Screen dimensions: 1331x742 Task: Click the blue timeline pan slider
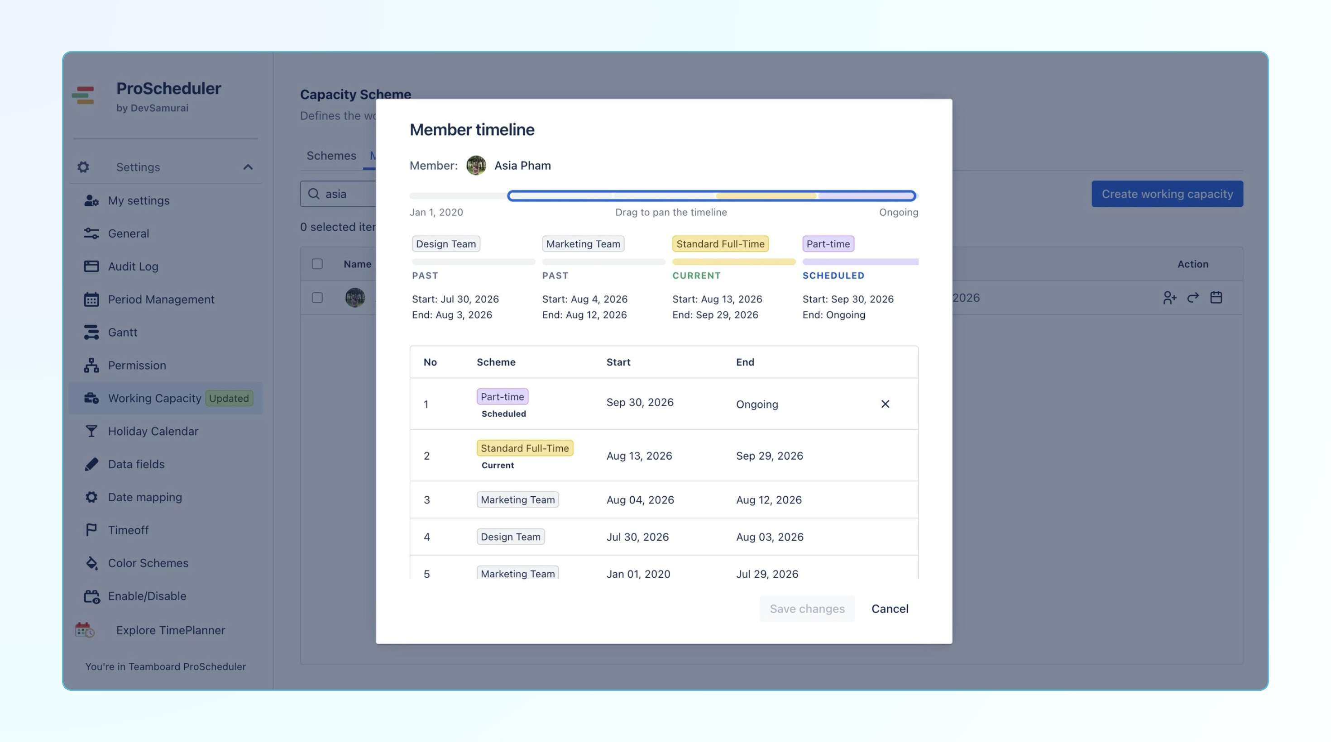[712, 196]
